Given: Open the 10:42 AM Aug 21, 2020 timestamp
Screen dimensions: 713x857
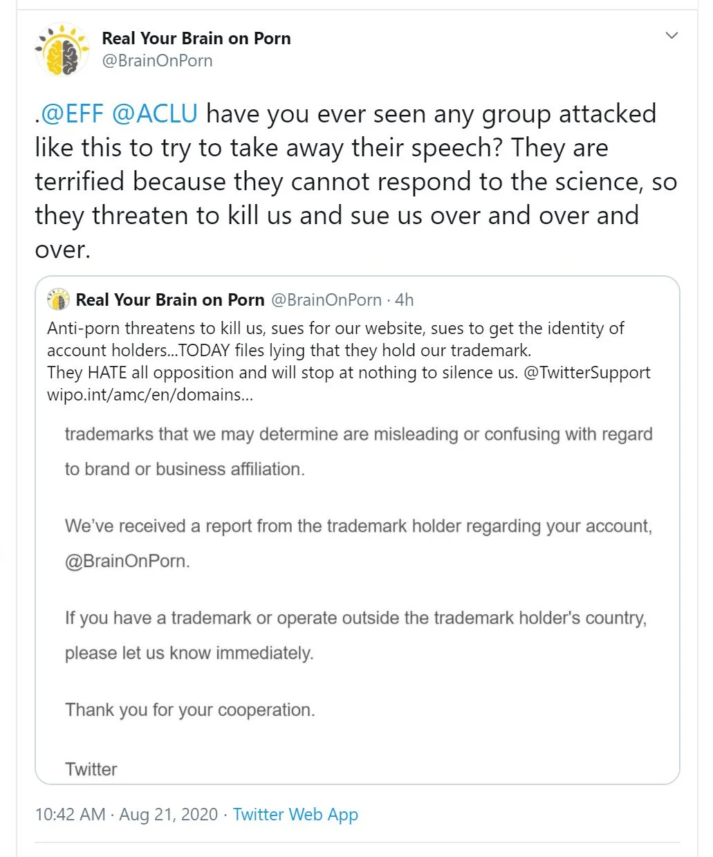Looking at the screenshot, I should pyautogui.click(x=126, y=814).
